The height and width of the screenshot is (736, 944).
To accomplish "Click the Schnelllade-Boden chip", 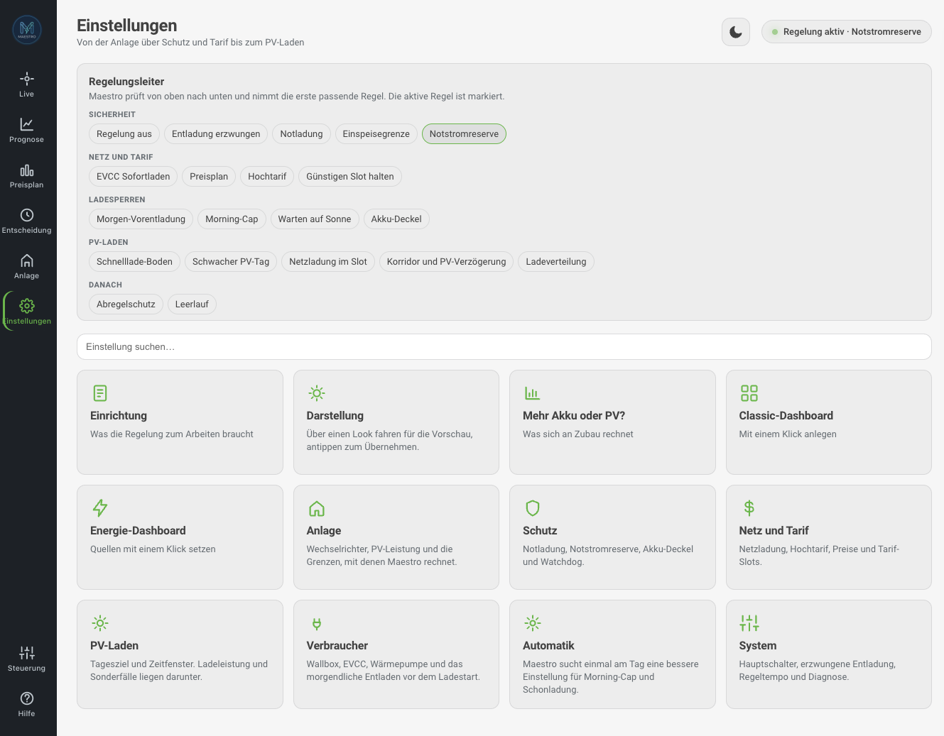I will pos(134,262).
